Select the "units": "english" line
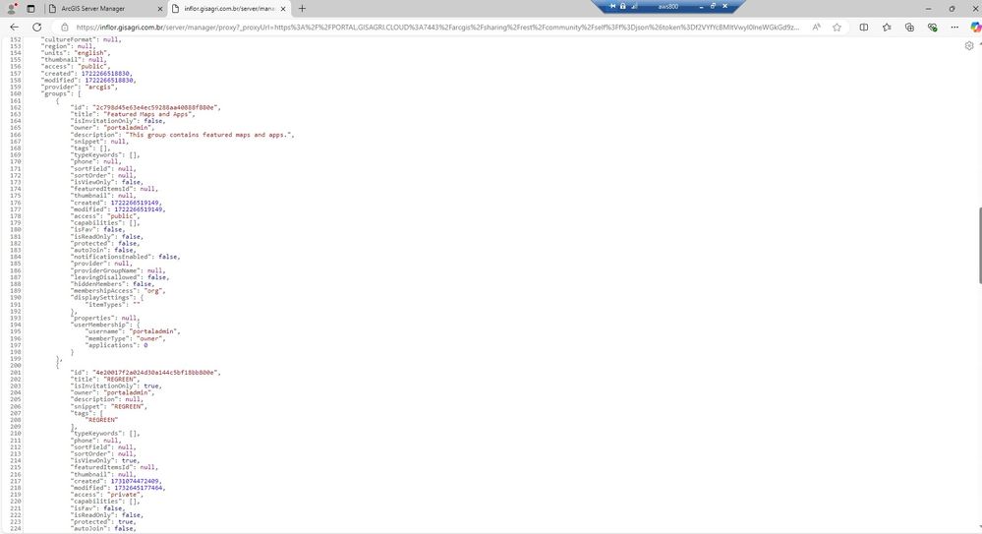 coord(76,53)
